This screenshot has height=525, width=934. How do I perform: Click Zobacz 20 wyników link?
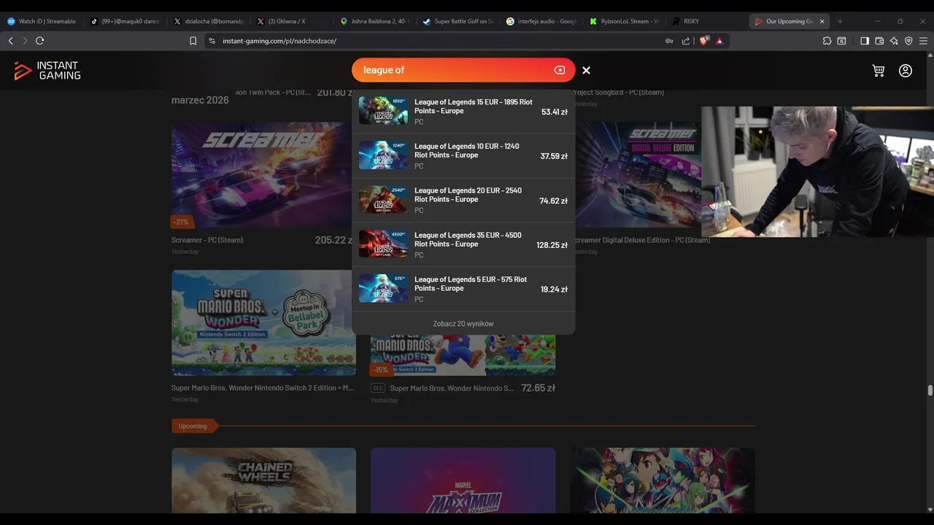click(463, 324)
